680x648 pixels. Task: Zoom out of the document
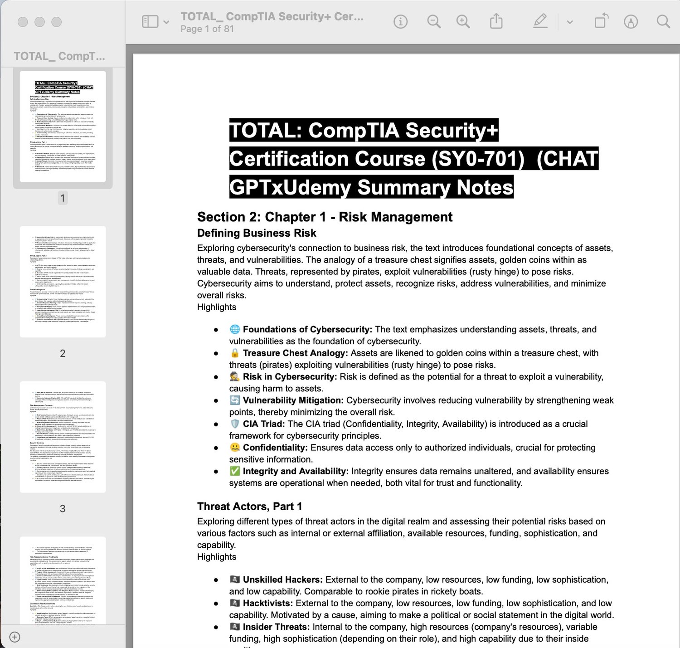coord(434,21)
